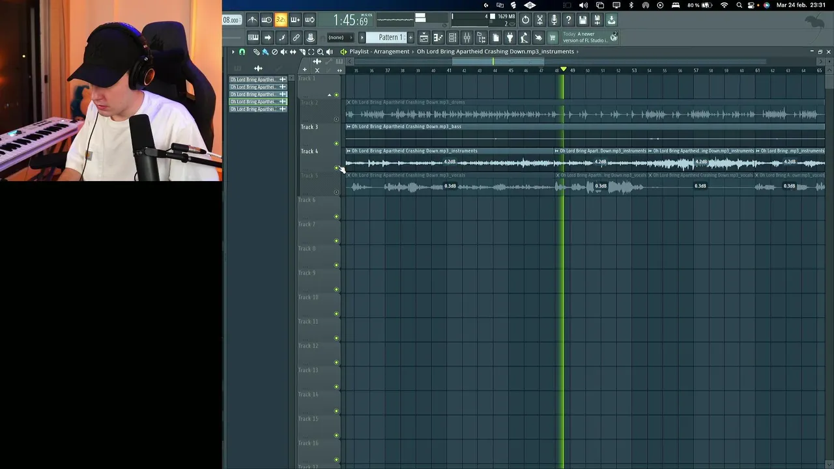Open the project page icon

(x=495, y=38)
